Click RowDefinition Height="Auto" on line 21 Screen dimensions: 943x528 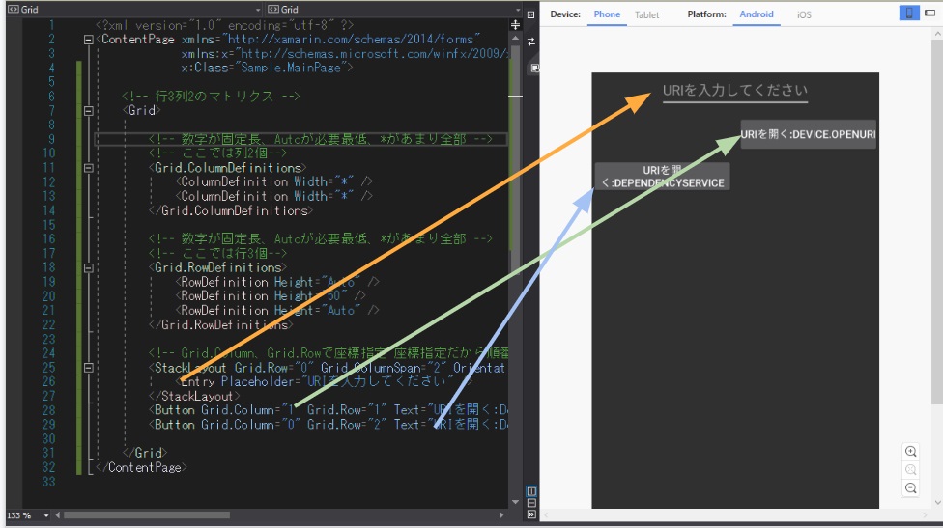(276, 311)
